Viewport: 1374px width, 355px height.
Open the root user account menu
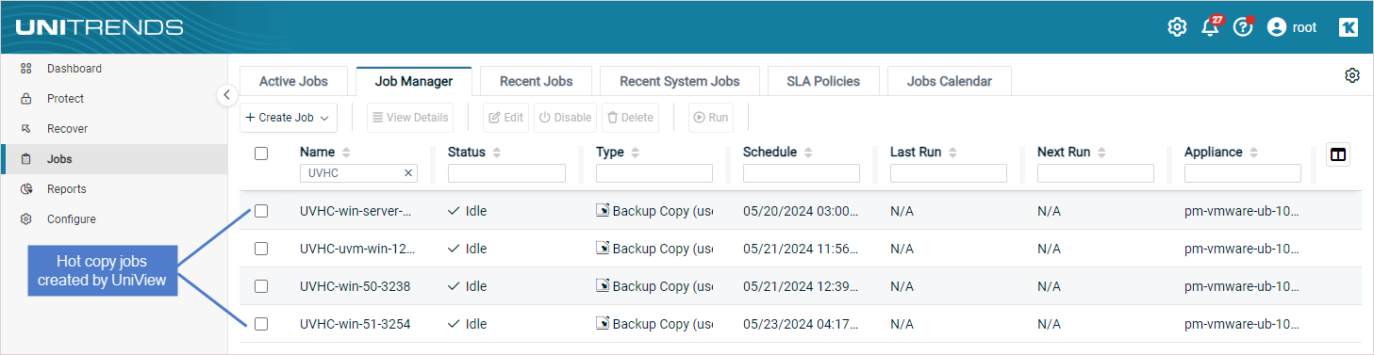1292,27
